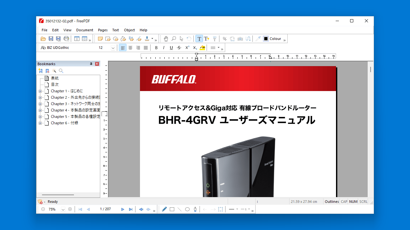Screen dimensions: 410x230
Task: Open the Object menu
Action: [x=129, y=30]
